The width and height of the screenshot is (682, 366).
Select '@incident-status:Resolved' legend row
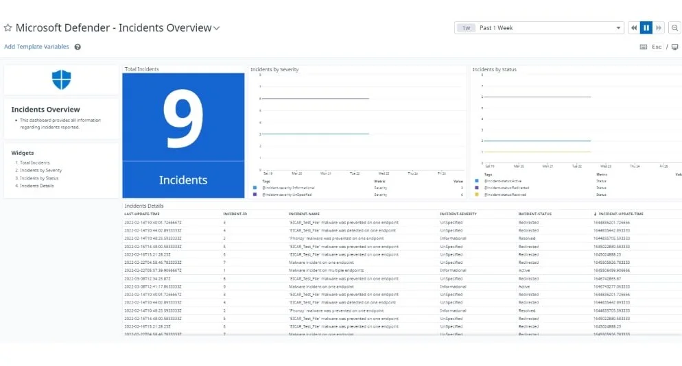pos(578,195)
